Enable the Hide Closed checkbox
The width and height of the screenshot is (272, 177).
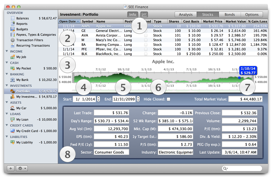[x=168, y=99]
